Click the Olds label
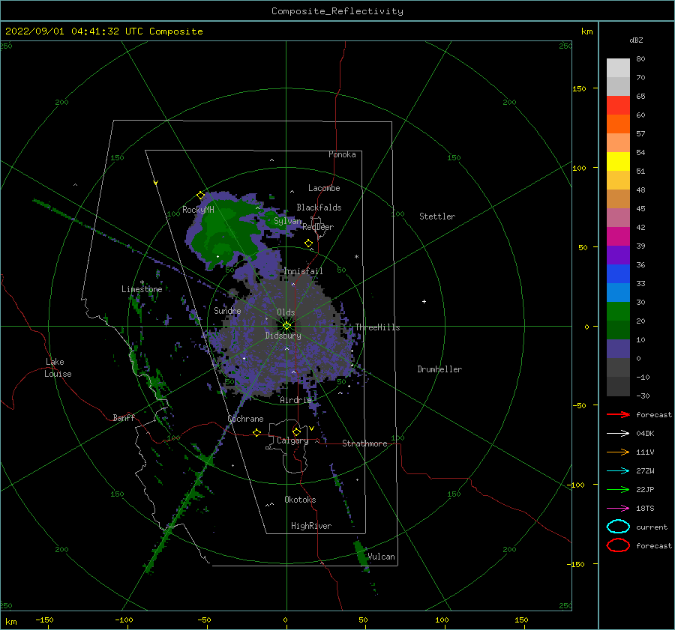The height and width of the screenshot is (630, 675). 286,312
